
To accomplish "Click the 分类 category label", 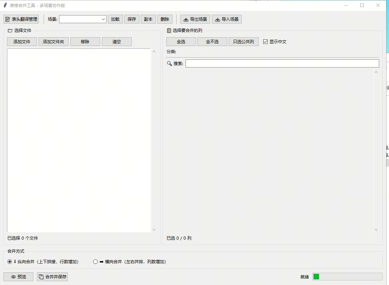I will tap(171, 52).
